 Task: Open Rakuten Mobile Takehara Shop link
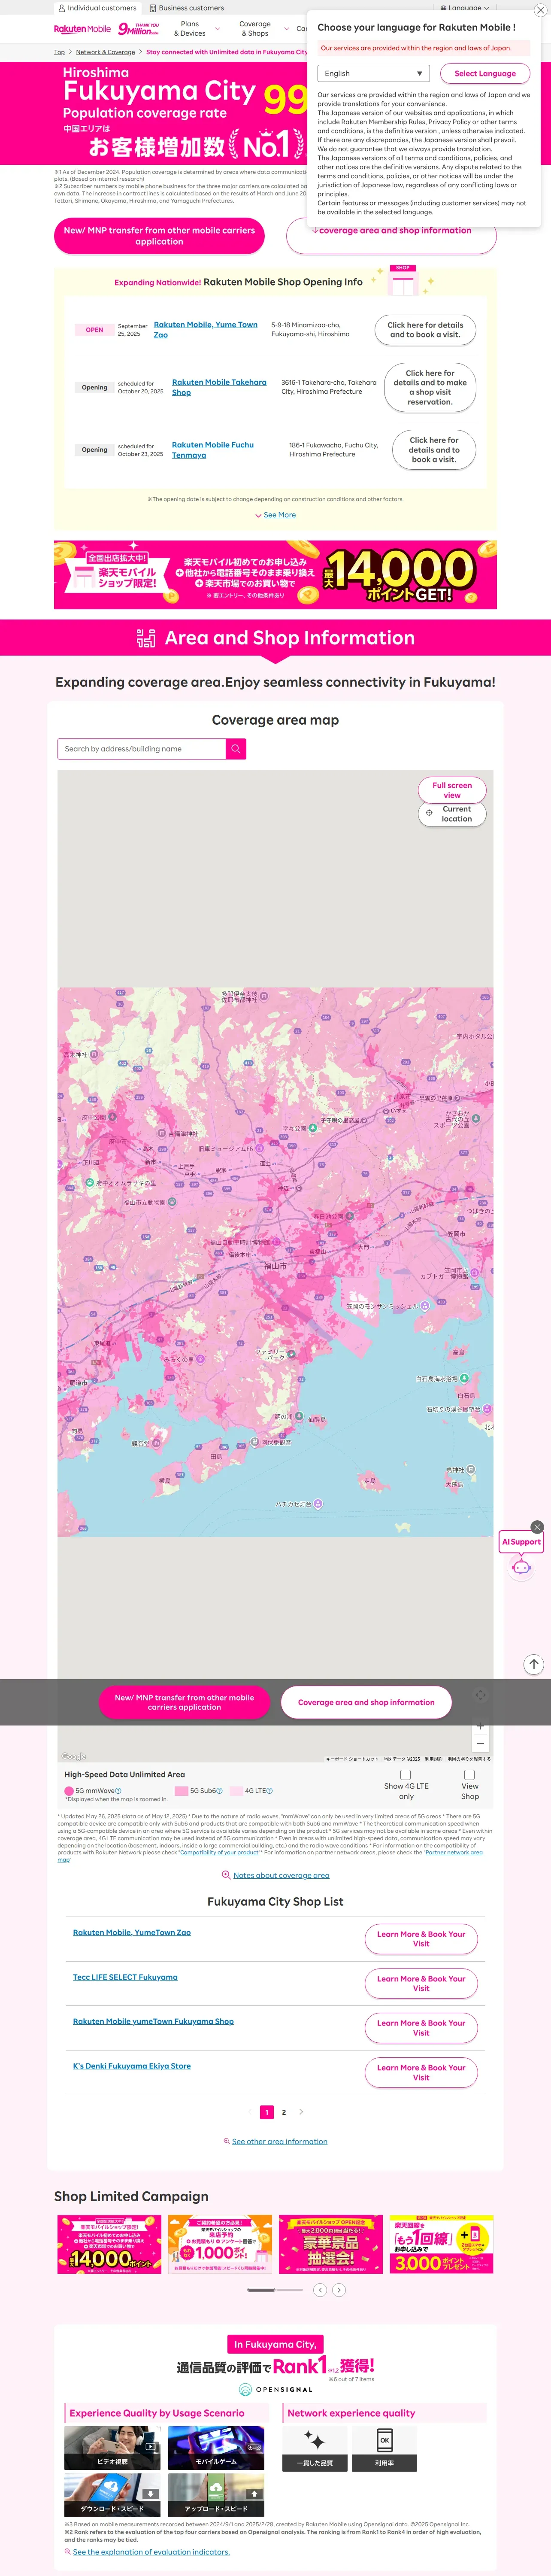[x=219, y=387]
